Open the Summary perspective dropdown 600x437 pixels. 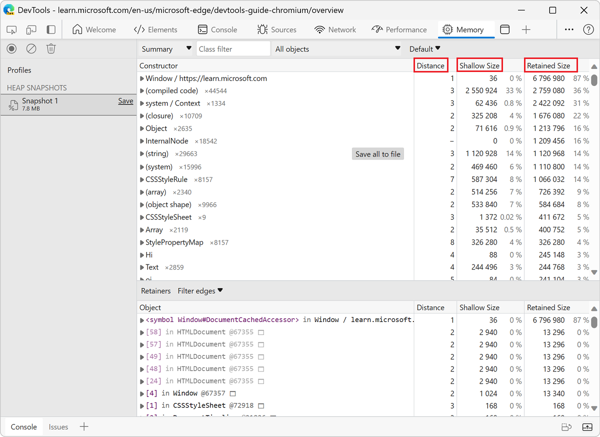pos(165,48)
